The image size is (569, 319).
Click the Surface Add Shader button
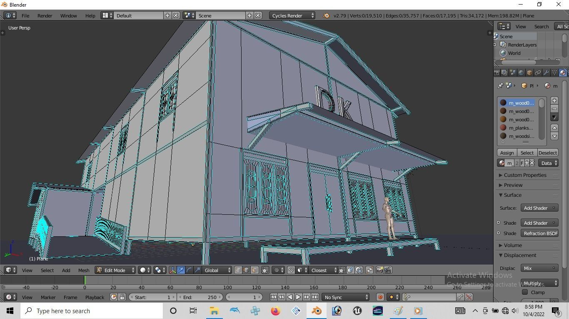(539, 208)
